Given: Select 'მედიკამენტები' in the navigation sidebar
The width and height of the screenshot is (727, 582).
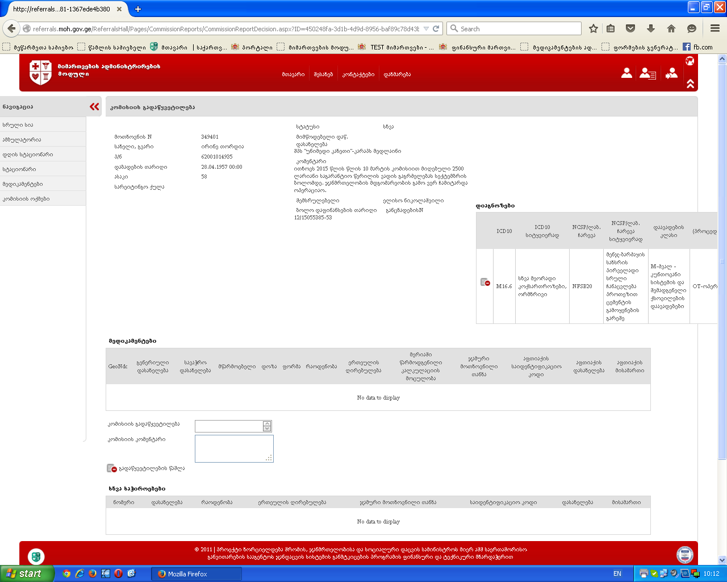Looking at the screenshot, I should 23,184.
